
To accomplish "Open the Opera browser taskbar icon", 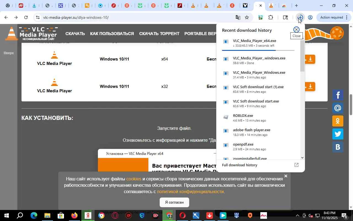I will click(x=183, y=215).
